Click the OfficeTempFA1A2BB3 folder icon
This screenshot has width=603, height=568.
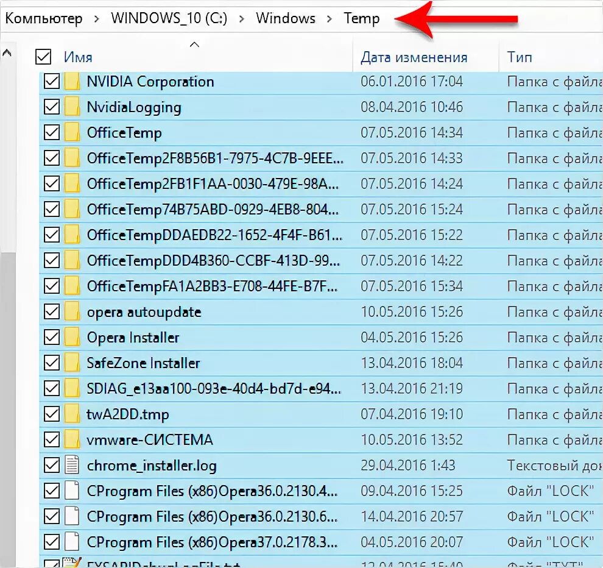72,286
